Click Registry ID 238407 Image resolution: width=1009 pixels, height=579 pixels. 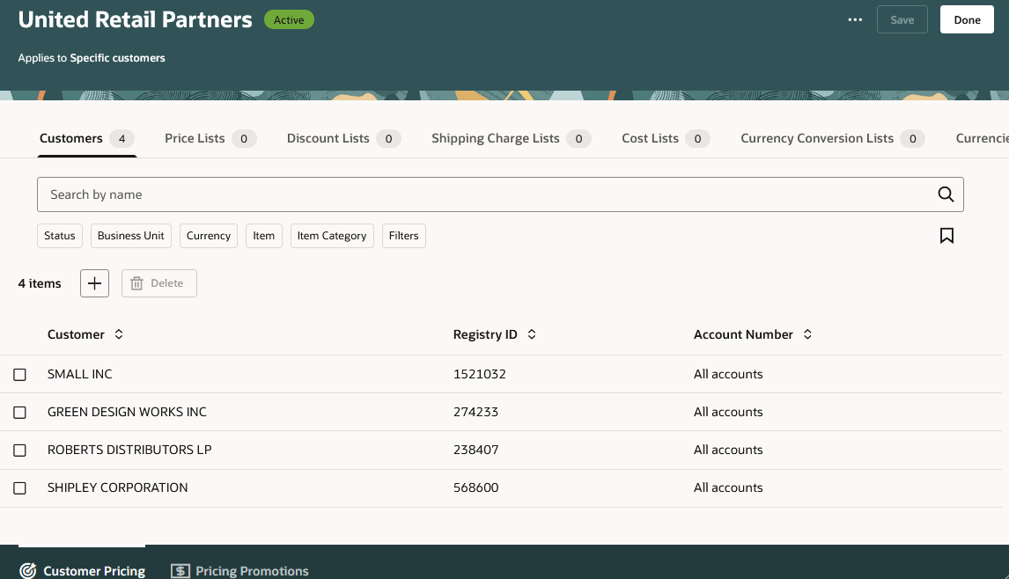475,450
